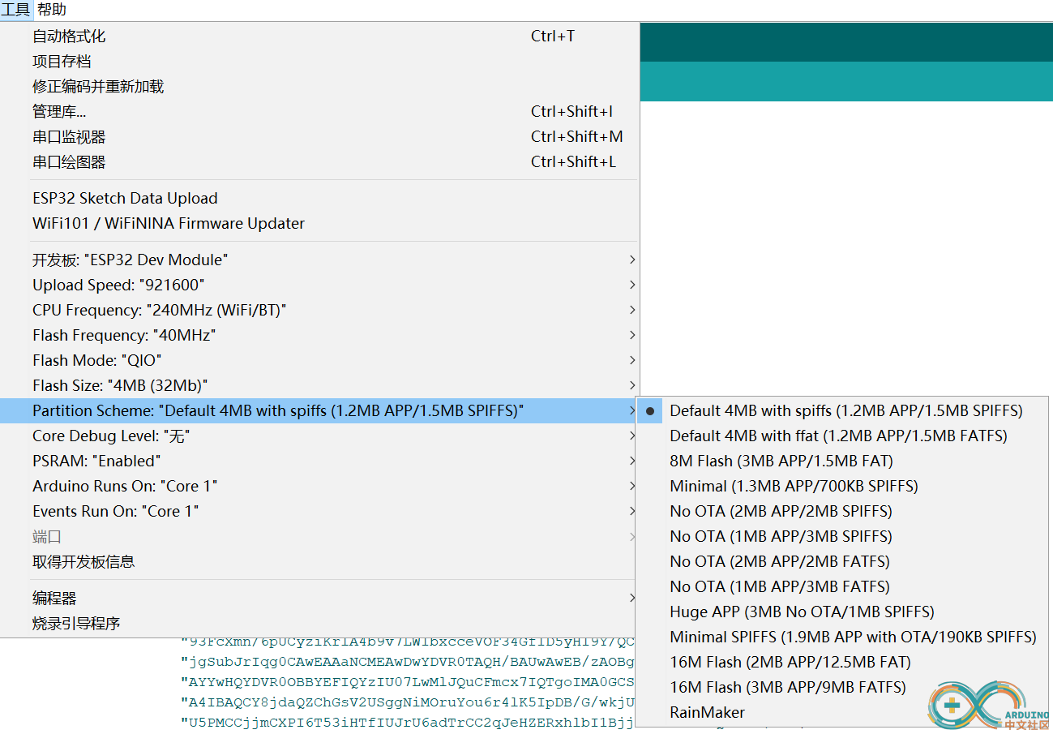This screenshot has height=734, width=1053.
Task: Expand 开发板 "ESP32 Dev Module" submenu
Action: point(320,260)
